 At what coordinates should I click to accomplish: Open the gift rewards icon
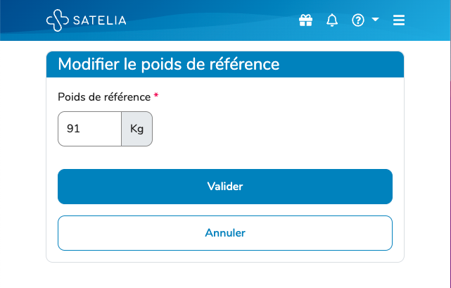tap(305, 20)
